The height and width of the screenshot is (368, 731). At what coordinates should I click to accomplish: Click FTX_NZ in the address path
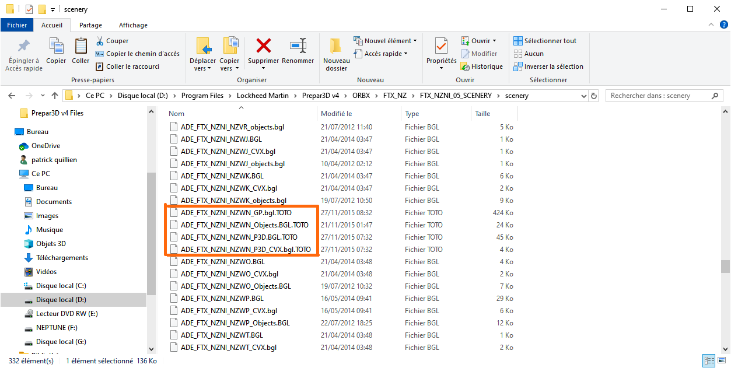(x=396, y=96)
